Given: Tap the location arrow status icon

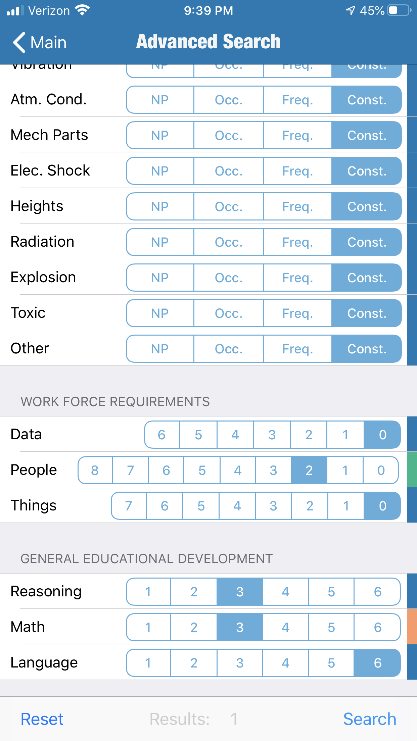Looking at the screenshot, I should tap(351, 10).
